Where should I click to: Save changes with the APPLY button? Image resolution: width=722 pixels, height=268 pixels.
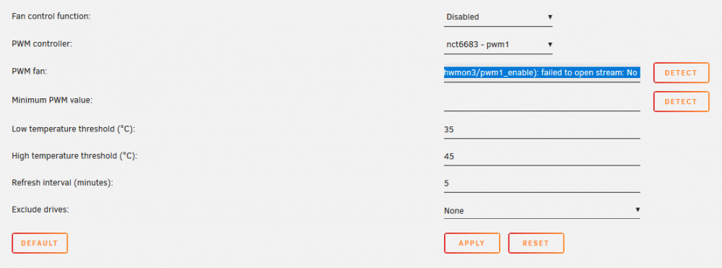pos(472,243)
